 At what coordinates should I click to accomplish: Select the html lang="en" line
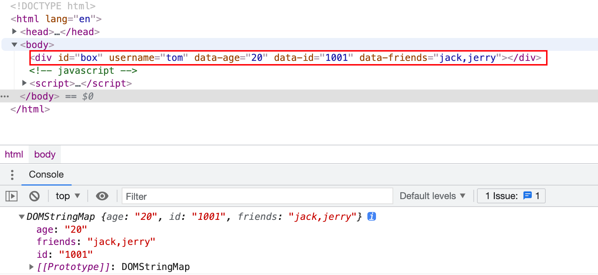(56, 19)
